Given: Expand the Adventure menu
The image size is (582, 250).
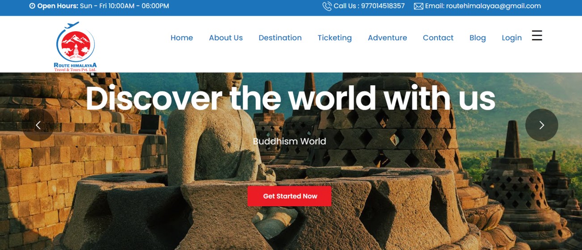Looking at the screenshot, I should point(387,38).
